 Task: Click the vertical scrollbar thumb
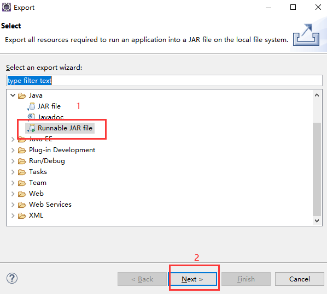click(317, 170)
